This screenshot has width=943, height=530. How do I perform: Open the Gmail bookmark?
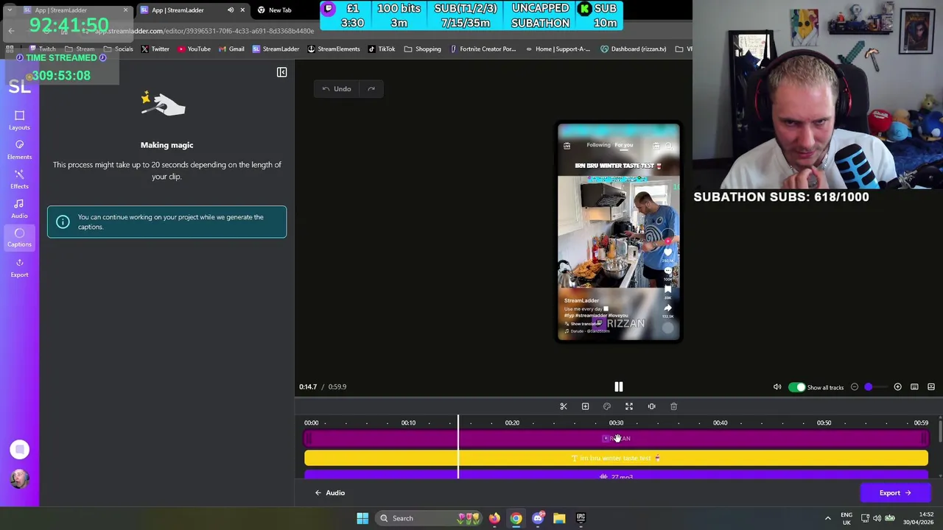click(x=231, y=49)
